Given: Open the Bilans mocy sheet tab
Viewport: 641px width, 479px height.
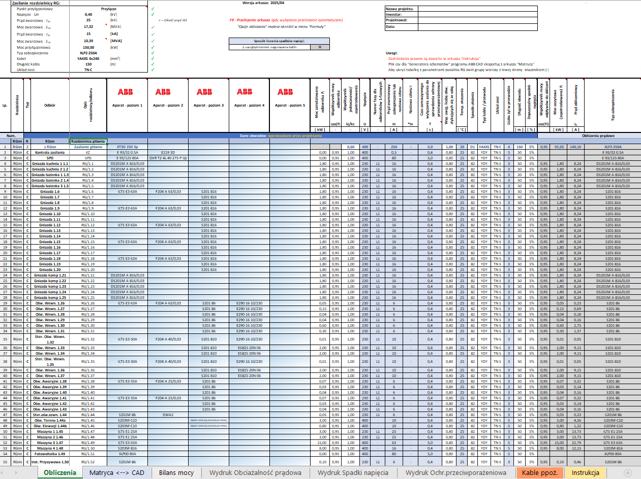Looking at the screenshot, I should 176,472.
